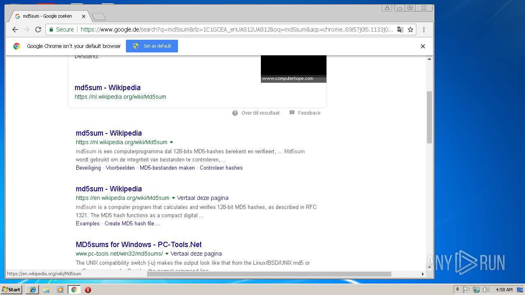Click the green nl.wikipedia.org URL in snippet
525x295 pixels.
(120, 97)
